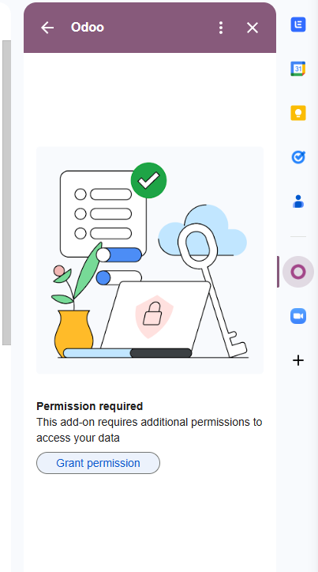Click the gray vertical scrollbar on left
318x572 pixels.
tap(6, 192)
